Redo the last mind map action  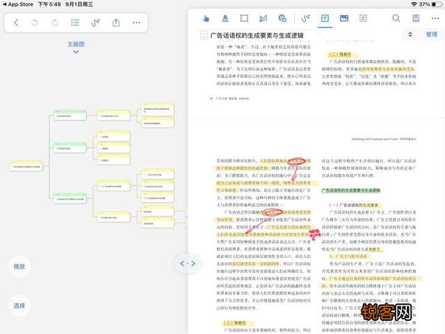(x=55, y=23)
